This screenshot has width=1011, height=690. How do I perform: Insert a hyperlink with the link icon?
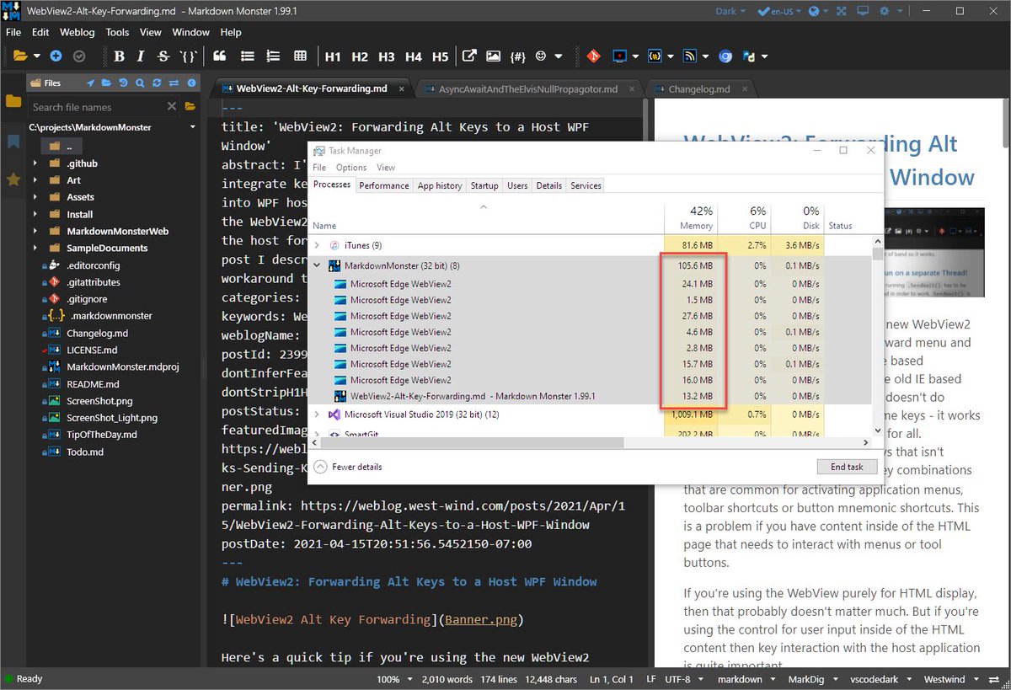pos(469,56)
